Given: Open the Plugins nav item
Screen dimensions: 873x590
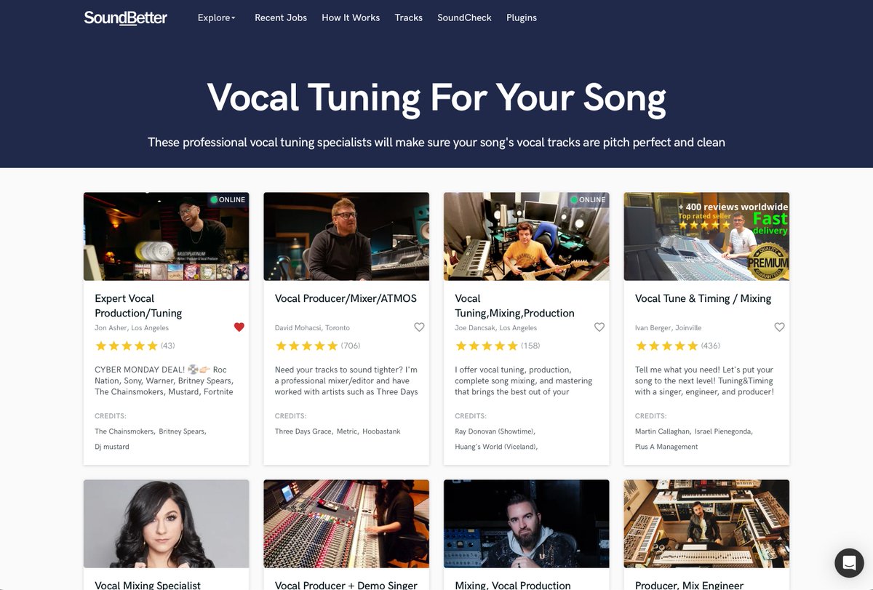Looking at the screenshot, I should click(522, 17).
